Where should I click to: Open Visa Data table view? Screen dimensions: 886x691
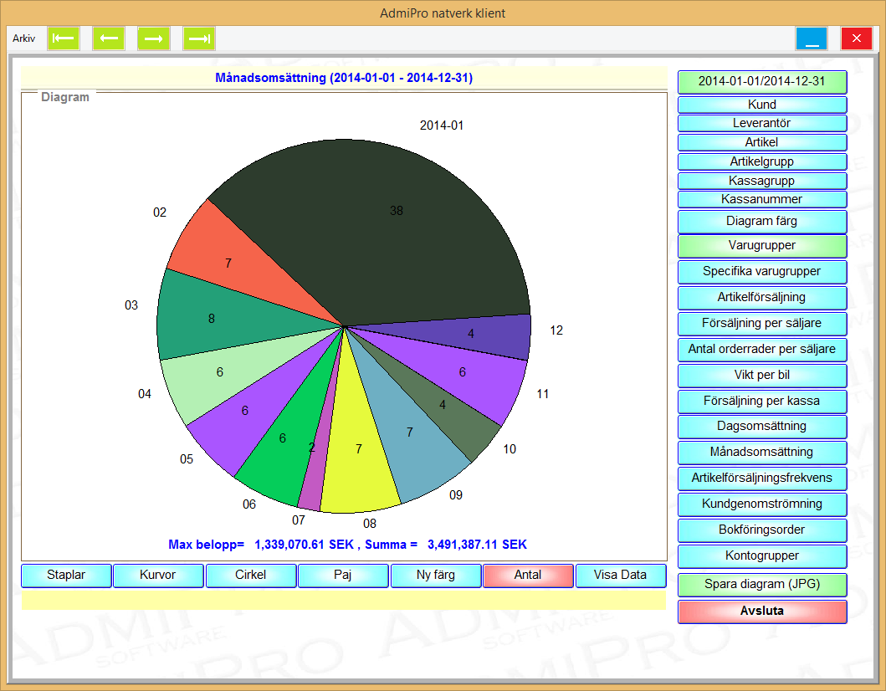pos(620,576)
